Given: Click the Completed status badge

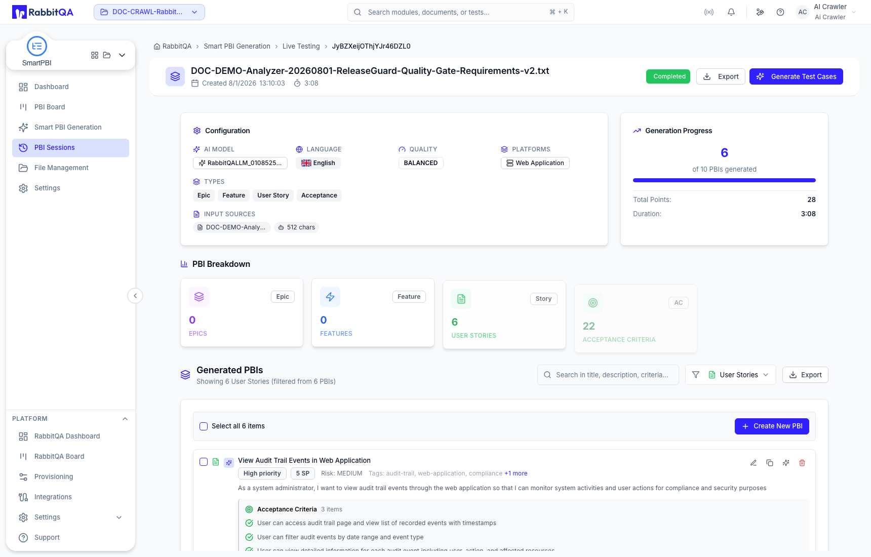Looking at the screenshot, I should pyautogui.click(x=668, y=76).
